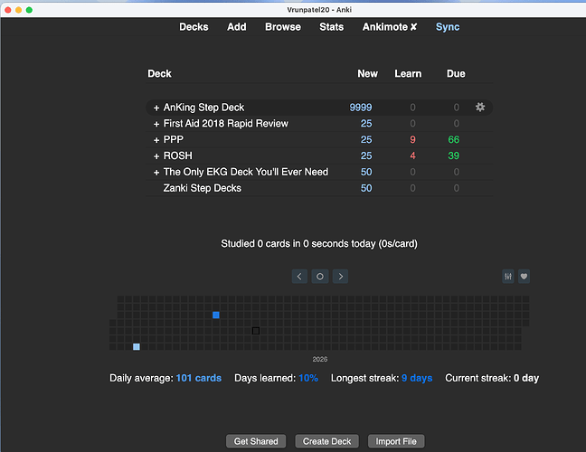
Task: Click the Days learned 10% stat
Action: pos(276,378)
